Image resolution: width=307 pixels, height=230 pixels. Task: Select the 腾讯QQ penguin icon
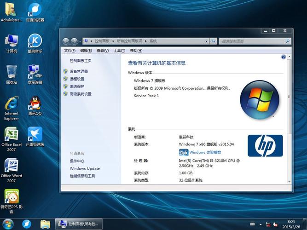point(35,104)
